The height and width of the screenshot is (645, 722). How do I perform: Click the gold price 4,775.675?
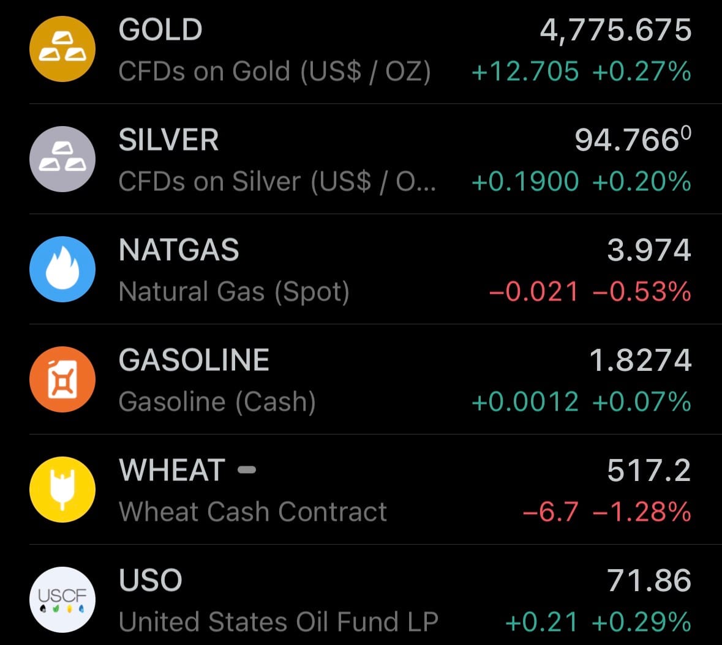coord(615,30)
